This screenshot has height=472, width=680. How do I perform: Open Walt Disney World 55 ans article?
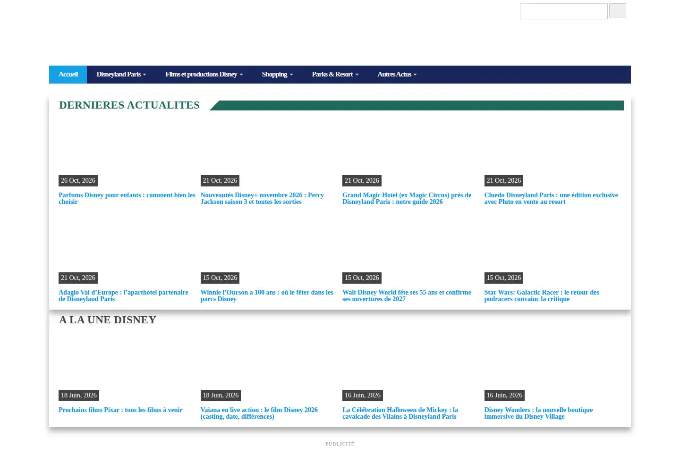coord(407,295)
